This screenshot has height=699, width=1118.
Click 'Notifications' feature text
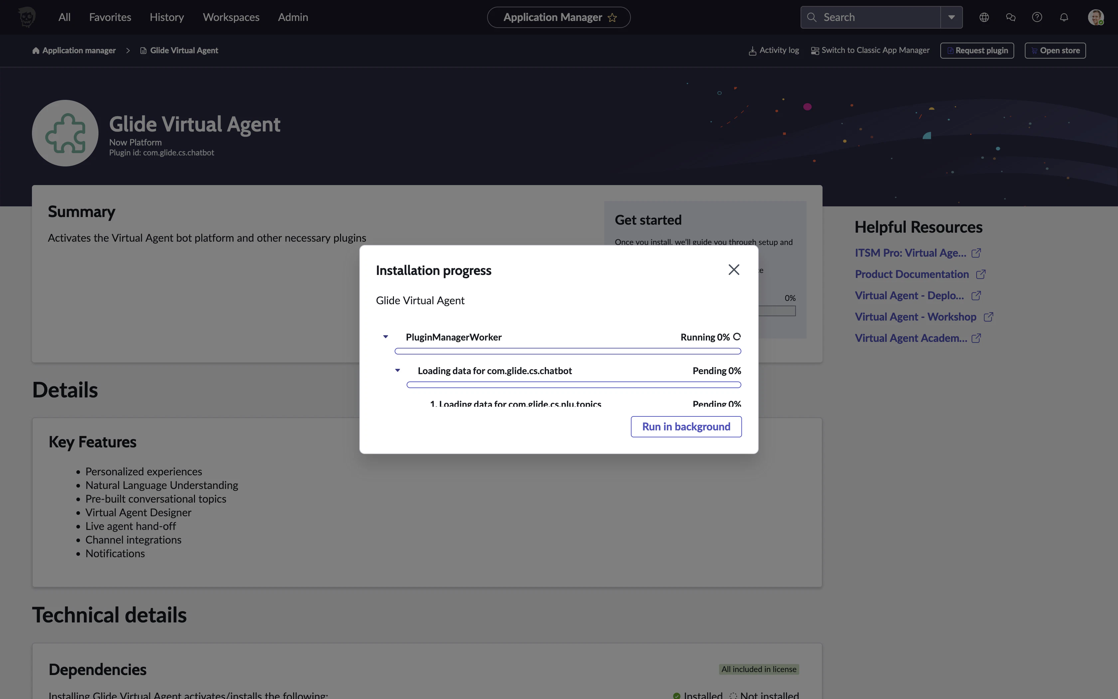point(115,553)
